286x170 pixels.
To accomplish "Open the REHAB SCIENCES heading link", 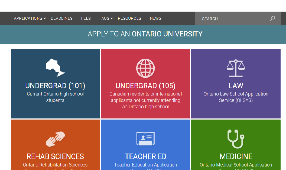I will [x=55, y=156].
